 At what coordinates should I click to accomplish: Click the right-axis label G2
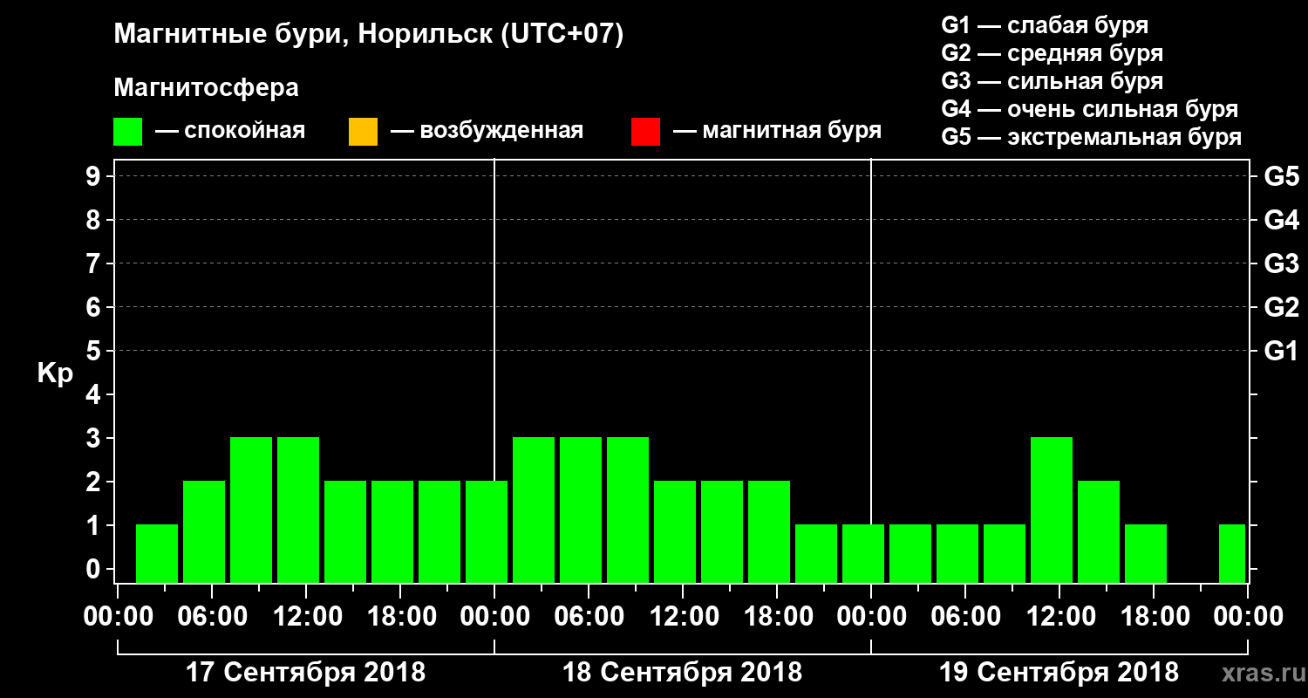(1281, 307)
